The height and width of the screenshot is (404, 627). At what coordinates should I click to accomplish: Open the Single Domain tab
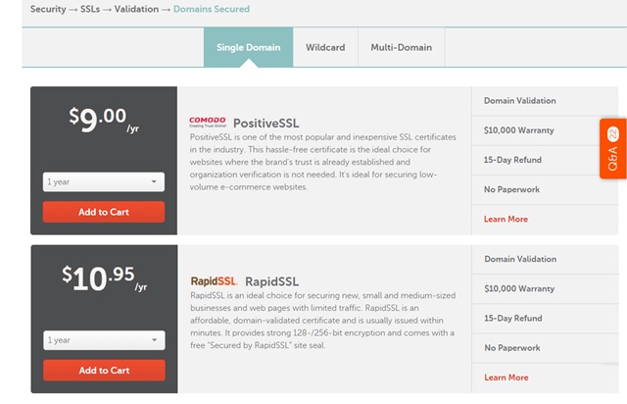[248, 47]
